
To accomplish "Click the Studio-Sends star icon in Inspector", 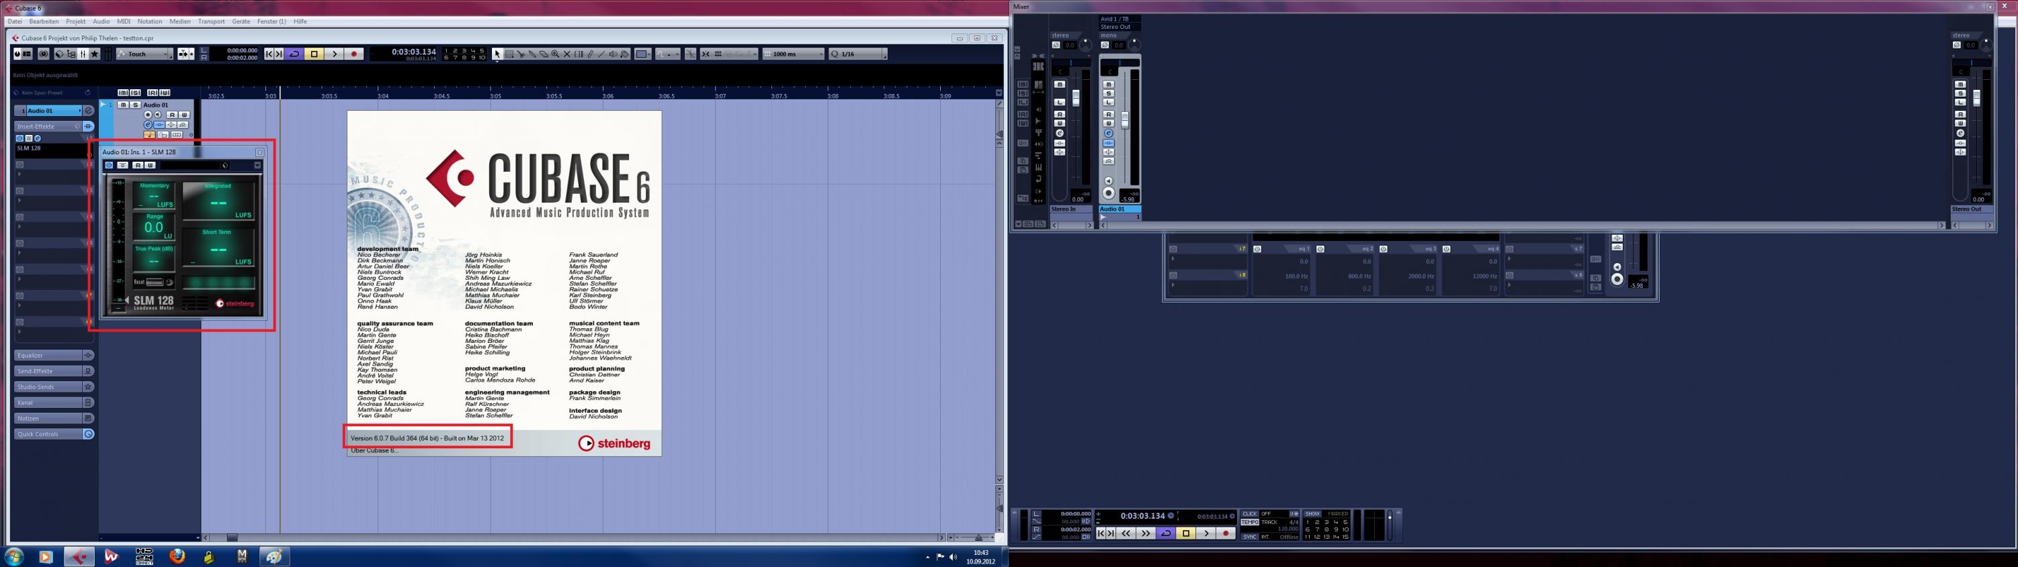I will pyautogui.click(x=89, y=386).
